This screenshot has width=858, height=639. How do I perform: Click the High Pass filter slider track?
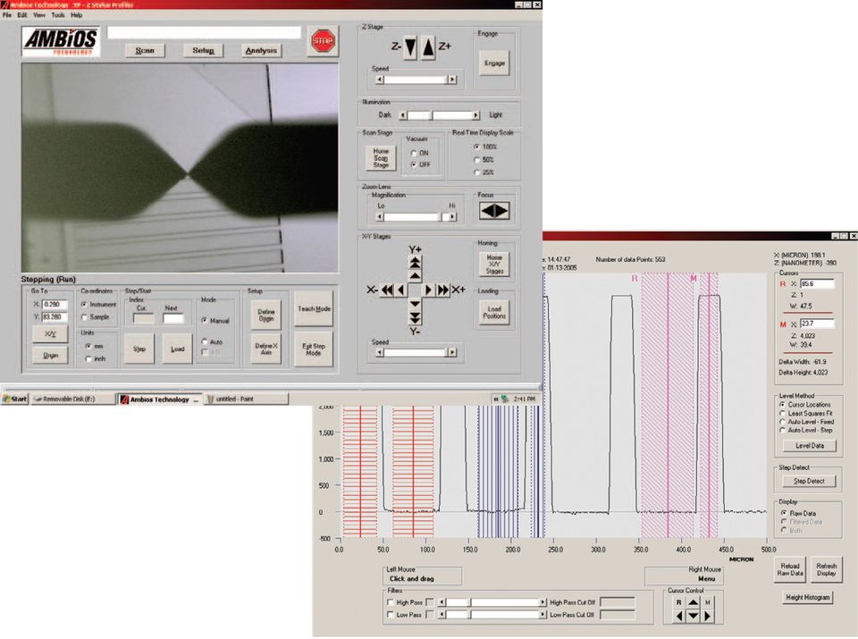(492, 602)
